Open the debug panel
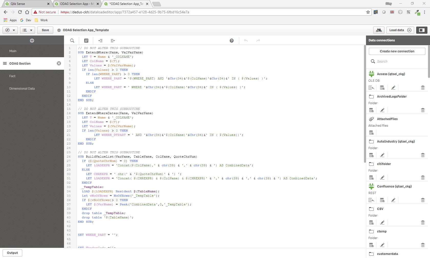430x258 pixels. [x=379, y=30]
